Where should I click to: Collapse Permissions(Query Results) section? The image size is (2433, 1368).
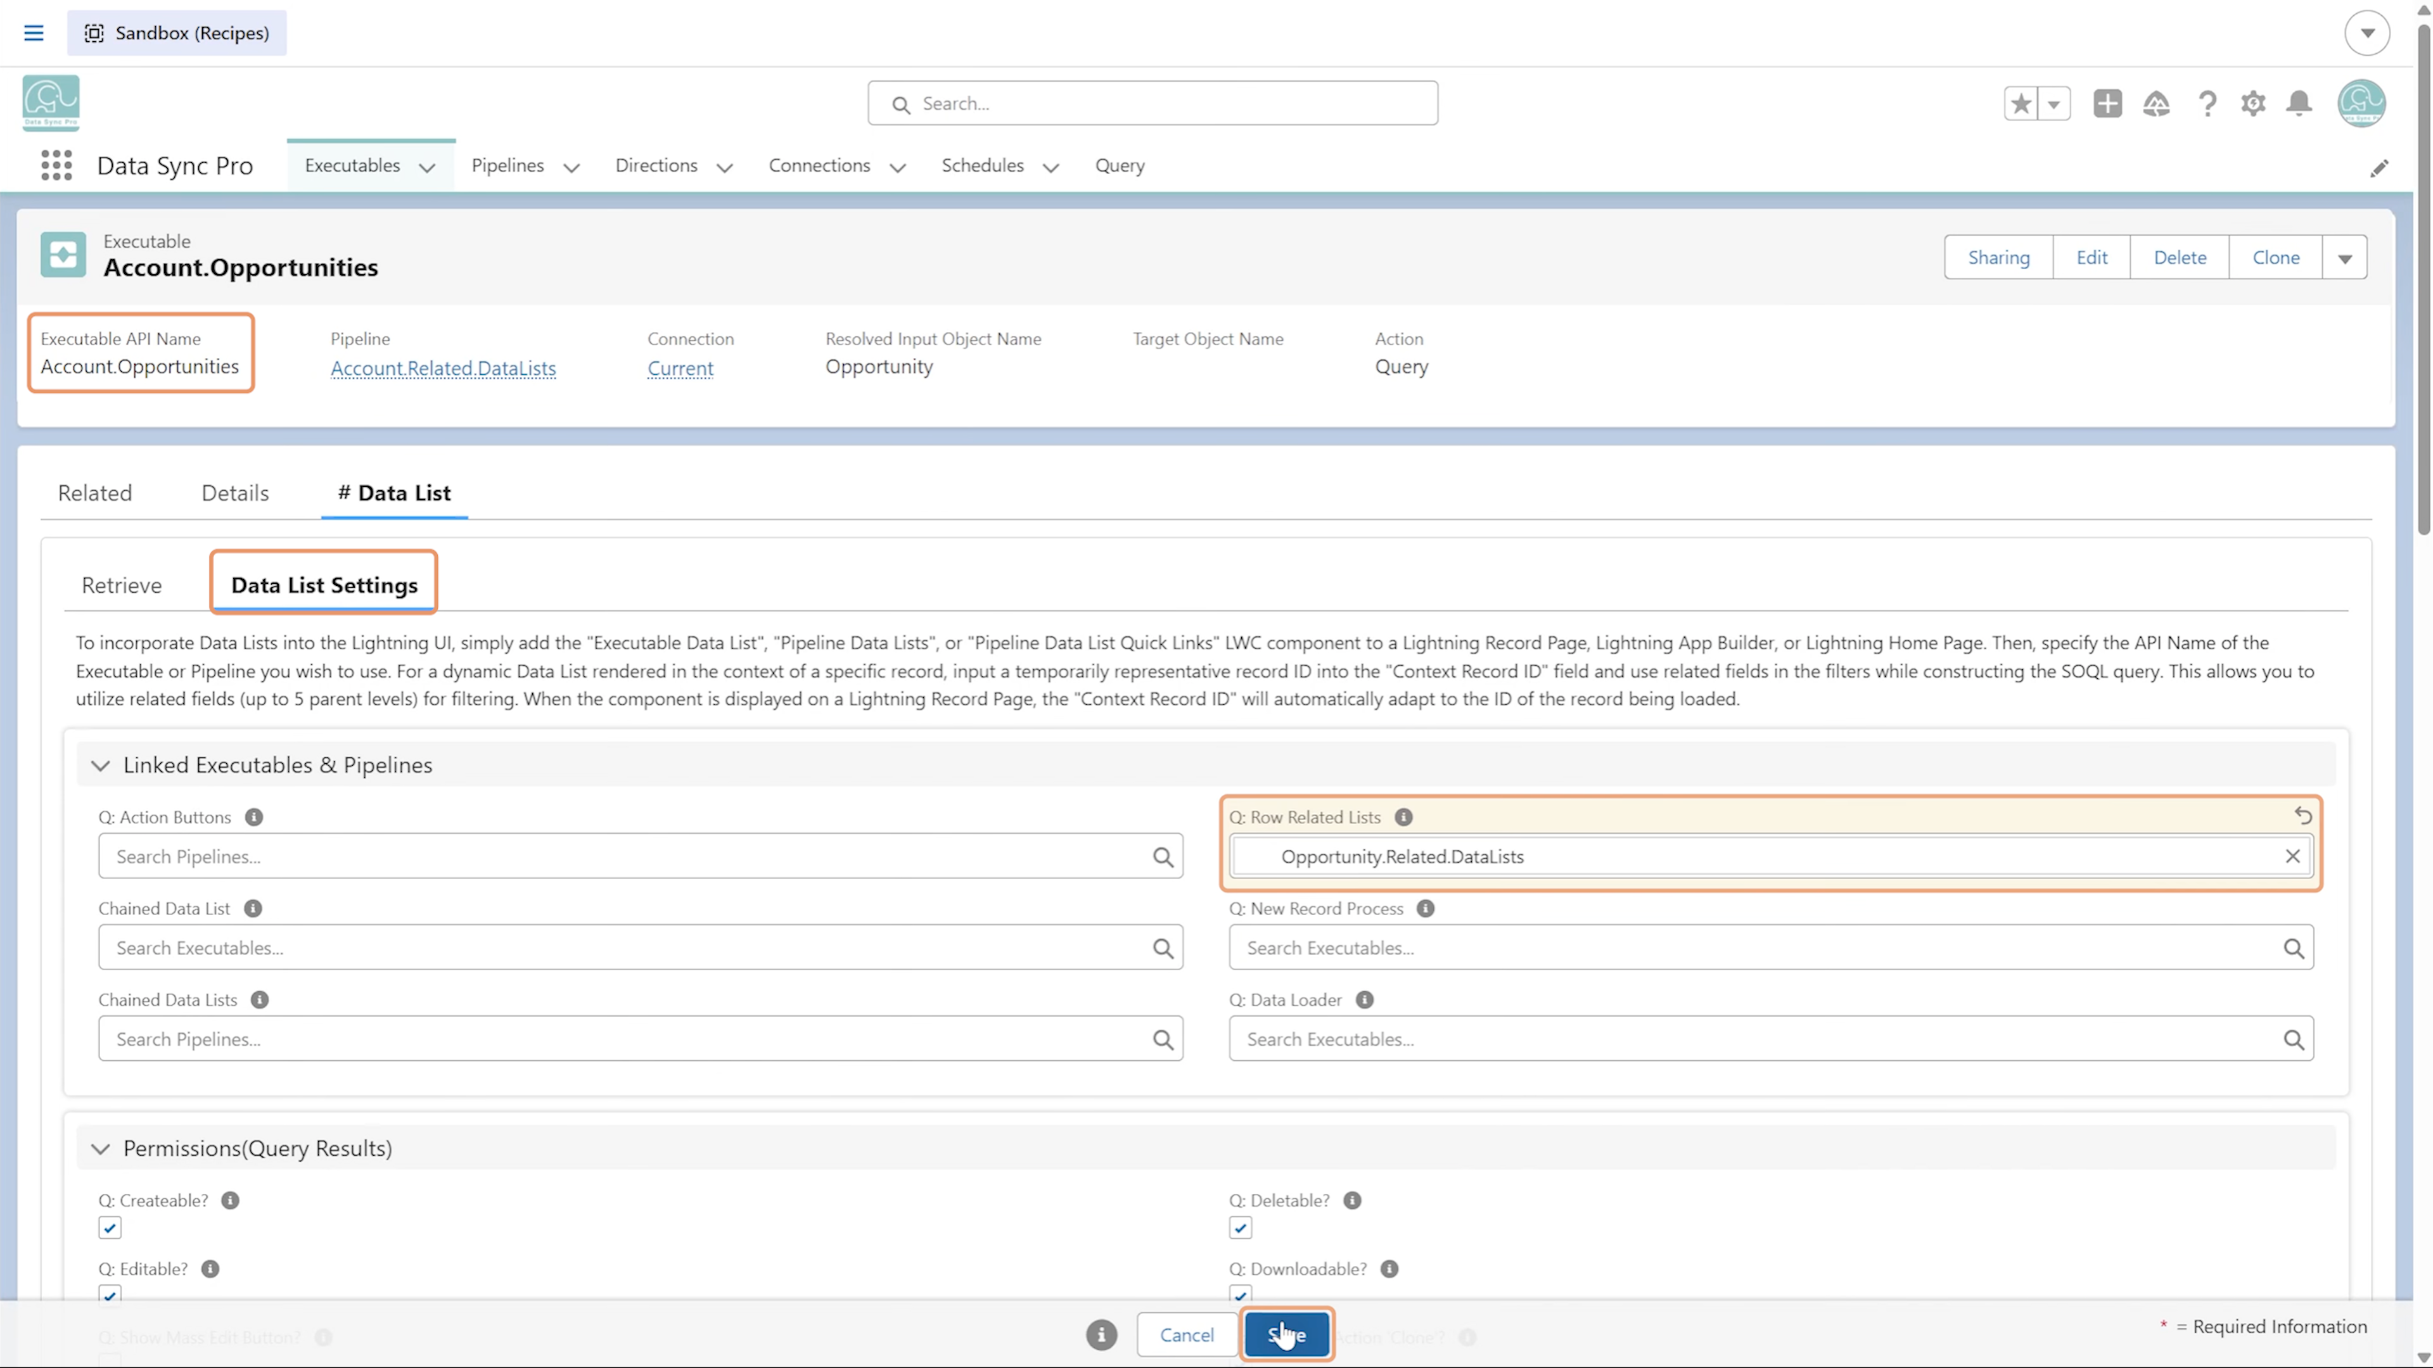coord(100,1149)
